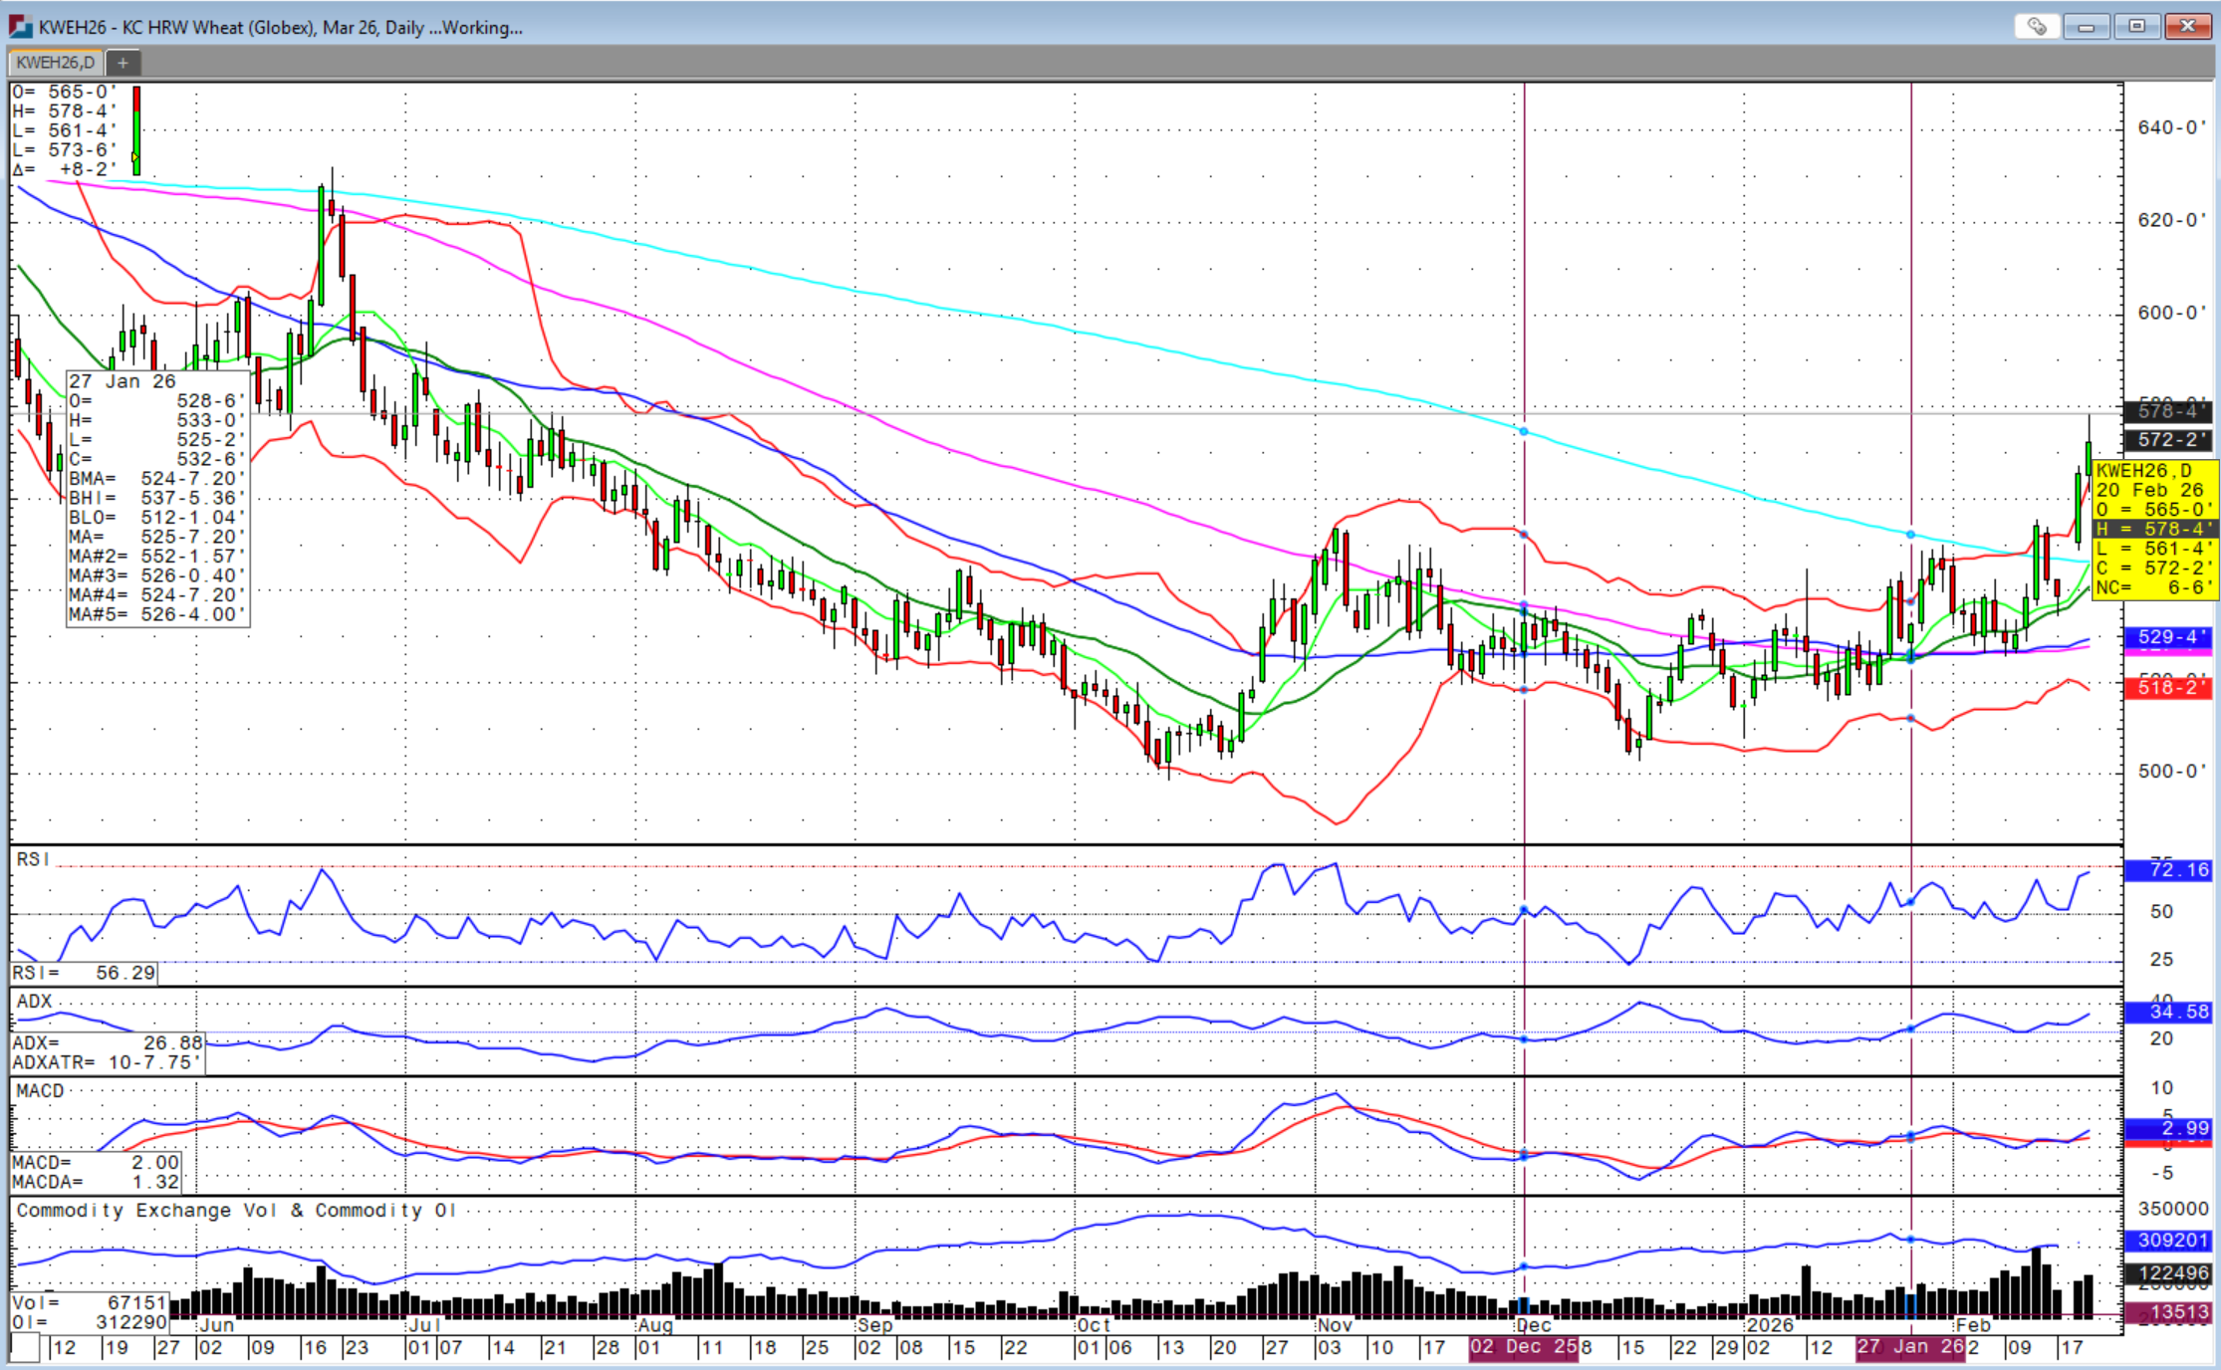Click the yellow KWEH26,D price info box
Image resolution: width=2221 pixels, height=1370 pixels.
click(2154, 529)
